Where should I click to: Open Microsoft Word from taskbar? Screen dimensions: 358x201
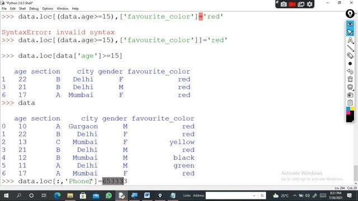(x=147, y=195)
